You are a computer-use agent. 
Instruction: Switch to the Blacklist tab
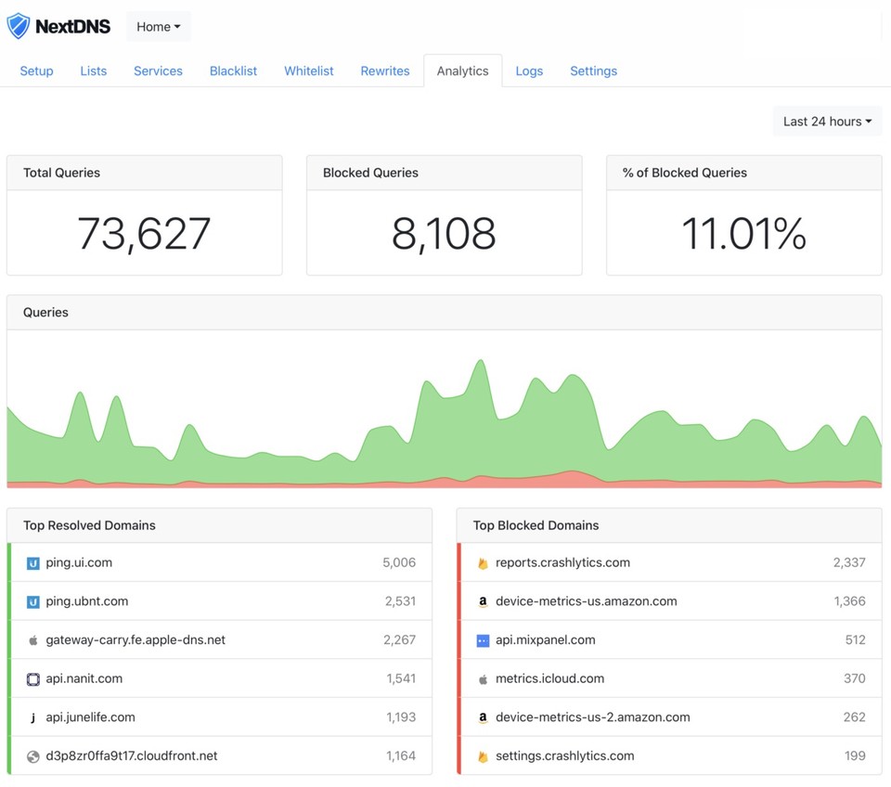(233, 71)
